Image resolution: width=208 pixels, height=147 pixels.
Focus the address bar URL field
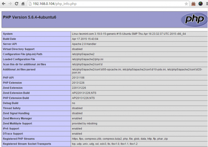click(x=108, y=4)
